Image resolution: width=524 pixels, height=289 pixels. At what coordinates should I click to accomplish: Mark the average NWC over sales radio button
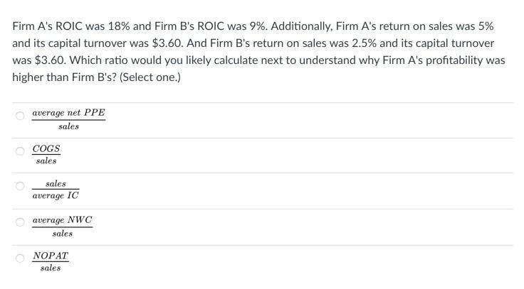(x=20, y=222)
